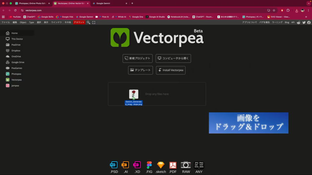Image resolution: width=312 pixels, height=175 pixels.
Task: Select Google Drive in the sidebar
Action: click(x=18, y=62)
